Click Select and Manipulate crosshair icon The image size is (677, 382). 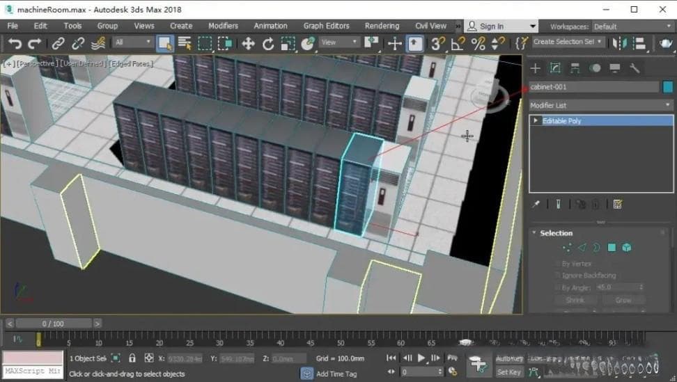395,44
